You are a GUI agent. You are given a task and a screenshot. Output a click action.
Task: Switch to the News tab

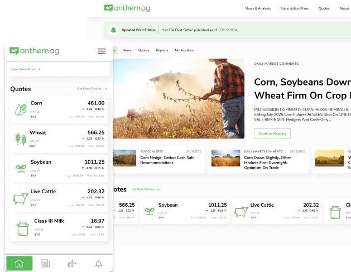(127, 50)
